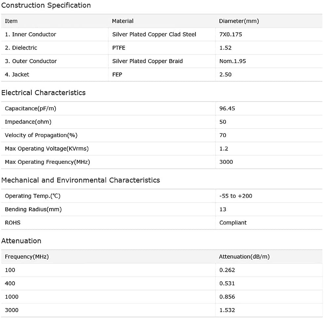Screen dimensions: 324x318
Task: Click the Electrical Characteristics heading
Action: (x=43, y=93)
